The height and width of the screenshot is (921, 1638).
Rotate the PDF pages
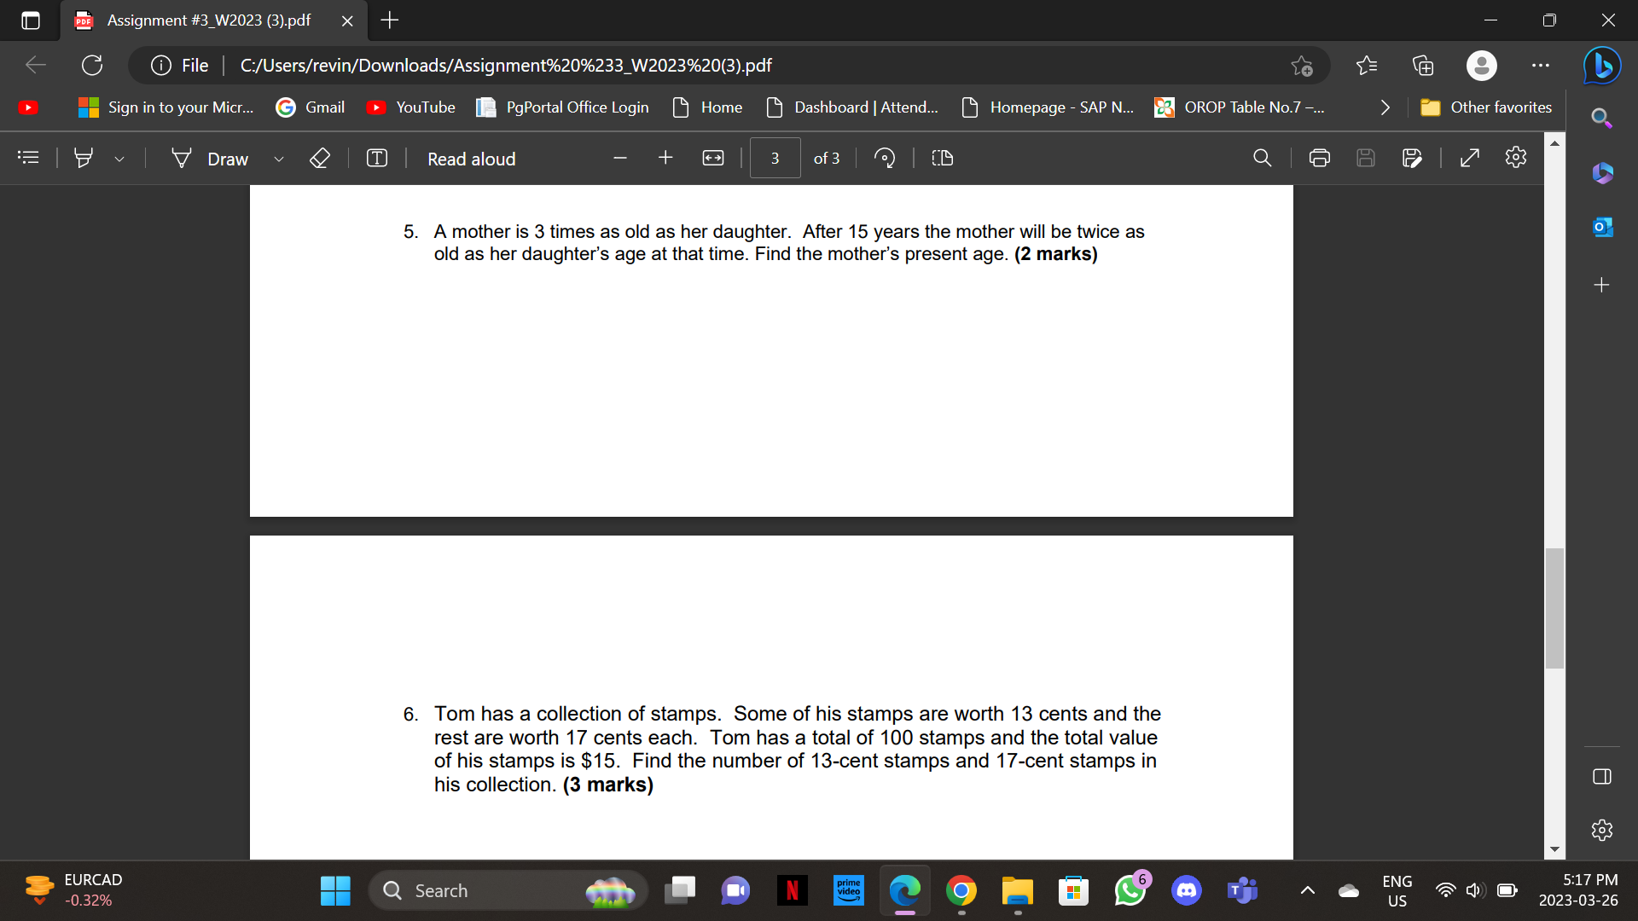(885, 158)
